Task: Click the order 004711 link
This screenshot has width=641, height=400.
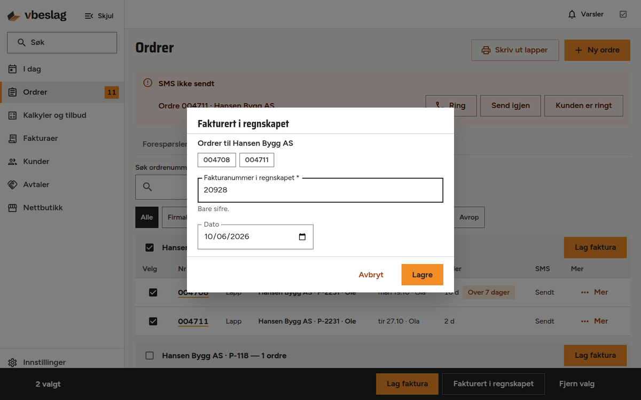Action: coord(193,321)
